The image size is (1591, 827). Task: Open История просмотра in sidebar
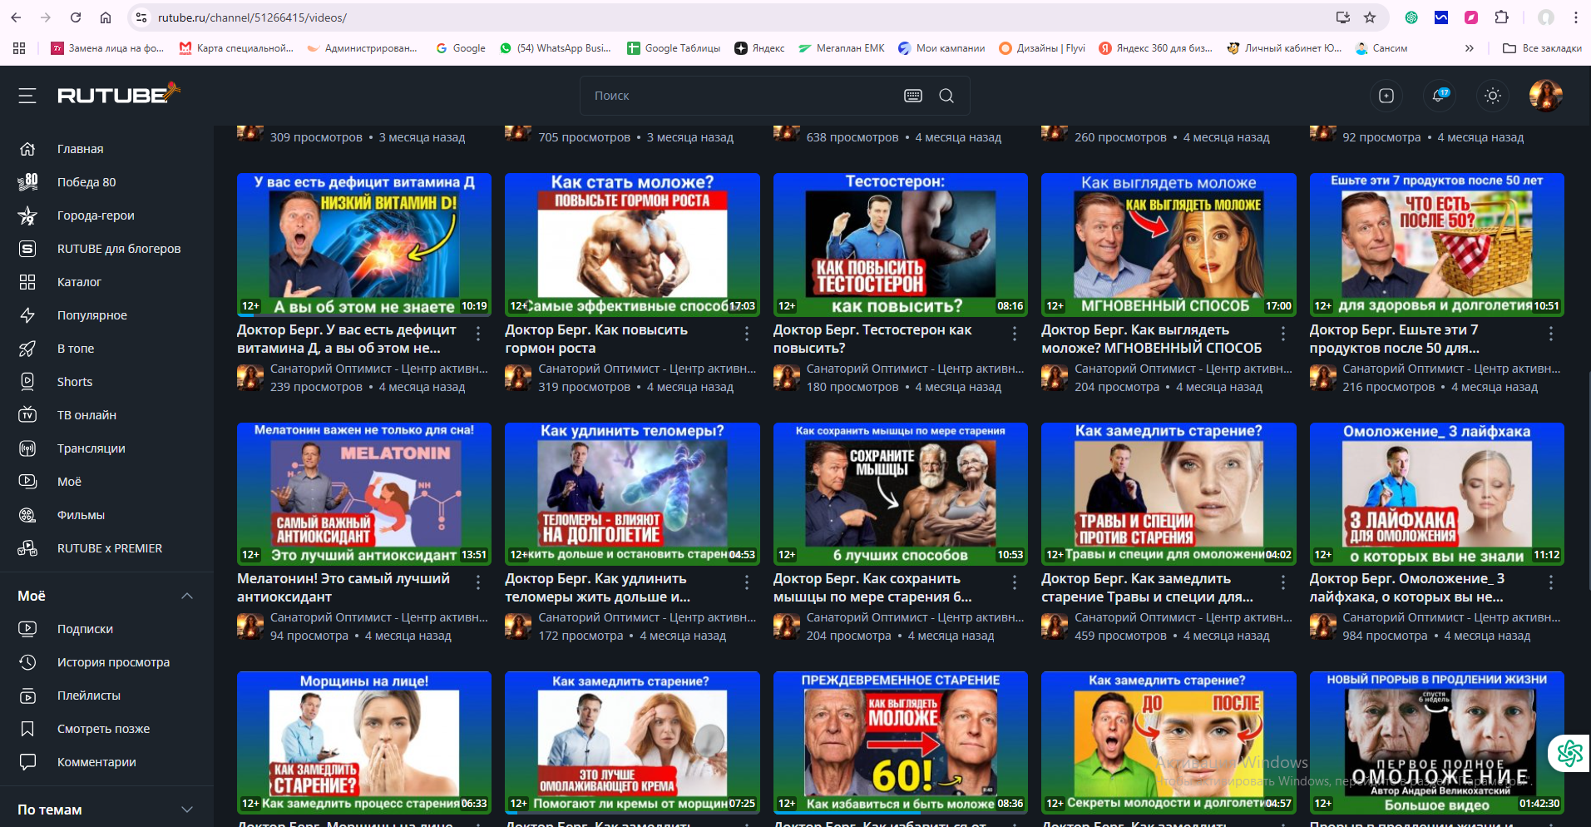113,662
